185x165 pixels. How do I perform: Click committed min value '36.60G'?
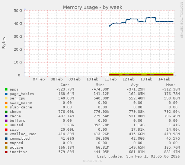[x=102, y=139]
